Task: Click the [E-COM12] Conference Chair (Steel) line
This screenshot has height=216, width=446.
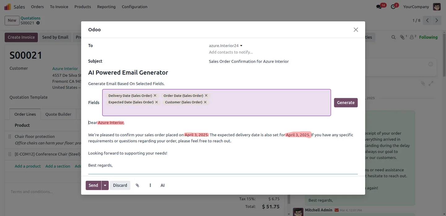Action: (x=47, y=154)
